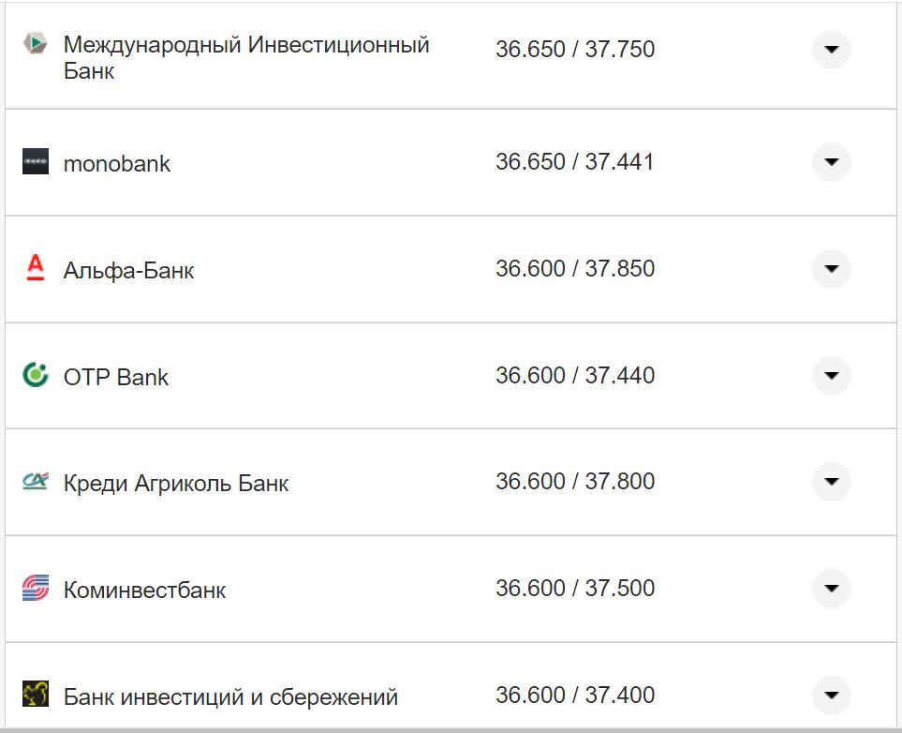Select the Коминвестбанк striped globe logo
Viewport: 902px width, 733px height.
pyautogui.click(x=36, y=588)
